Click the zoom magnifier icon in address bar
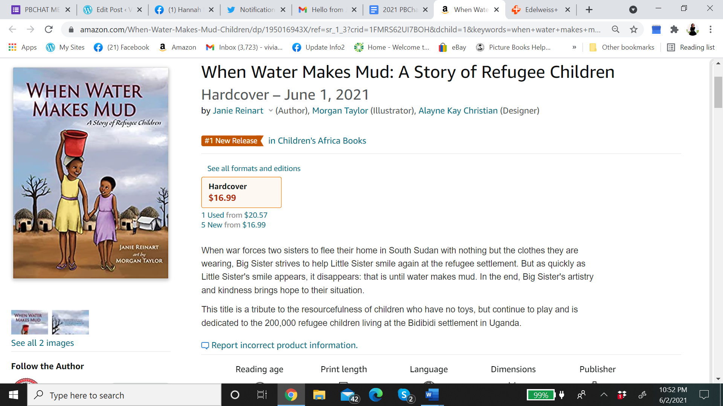The image size is (723, 406). (616, 29)
